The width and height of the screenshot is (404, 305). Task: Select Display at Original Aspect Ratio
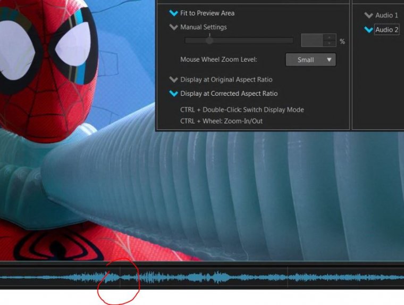pyautogui.click(x=221, y=79)
